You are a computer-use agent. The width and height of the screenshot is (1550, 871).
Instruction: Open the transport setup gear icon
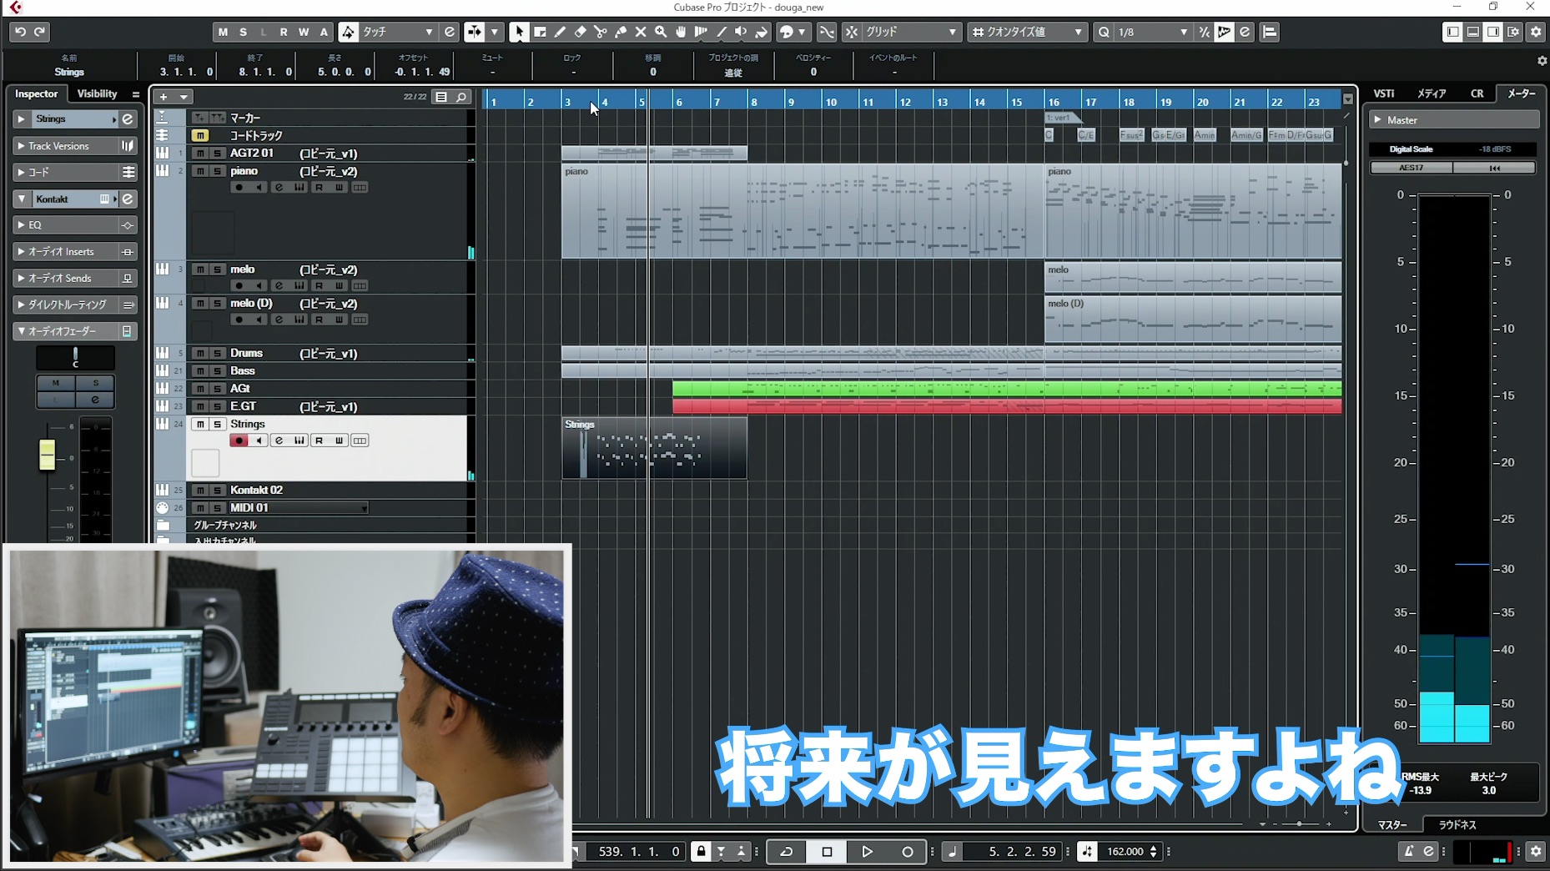click(1536, 851)
